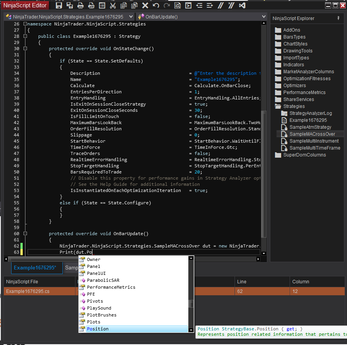
Task: Collapse the OnBarUpdate method at line 60
Action: click(25, 234)
